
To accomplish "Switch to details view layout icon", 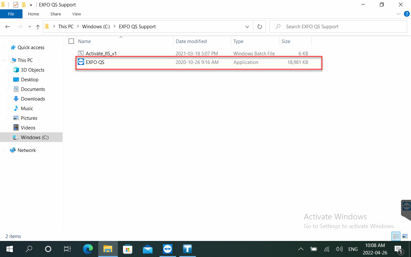I will pos(396,236).
